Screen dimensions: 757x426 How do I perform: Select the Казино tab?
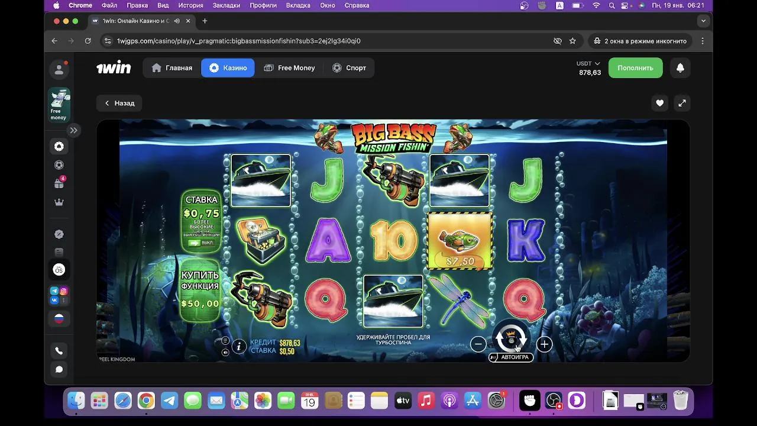pos(228,67)
